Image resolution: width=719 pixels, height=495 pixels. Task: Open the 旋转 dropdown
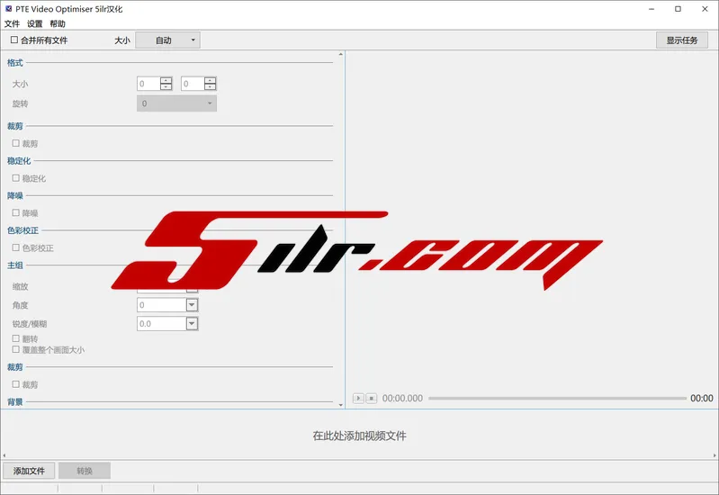176,103
